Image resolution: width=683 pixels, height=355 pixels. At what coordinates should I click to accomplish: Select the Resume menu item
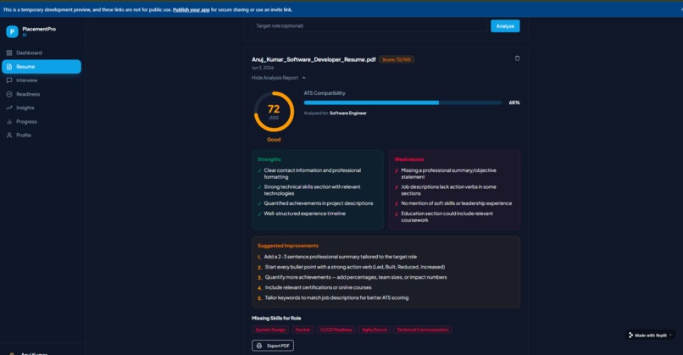pyautogui.click(x=42, y=67)
